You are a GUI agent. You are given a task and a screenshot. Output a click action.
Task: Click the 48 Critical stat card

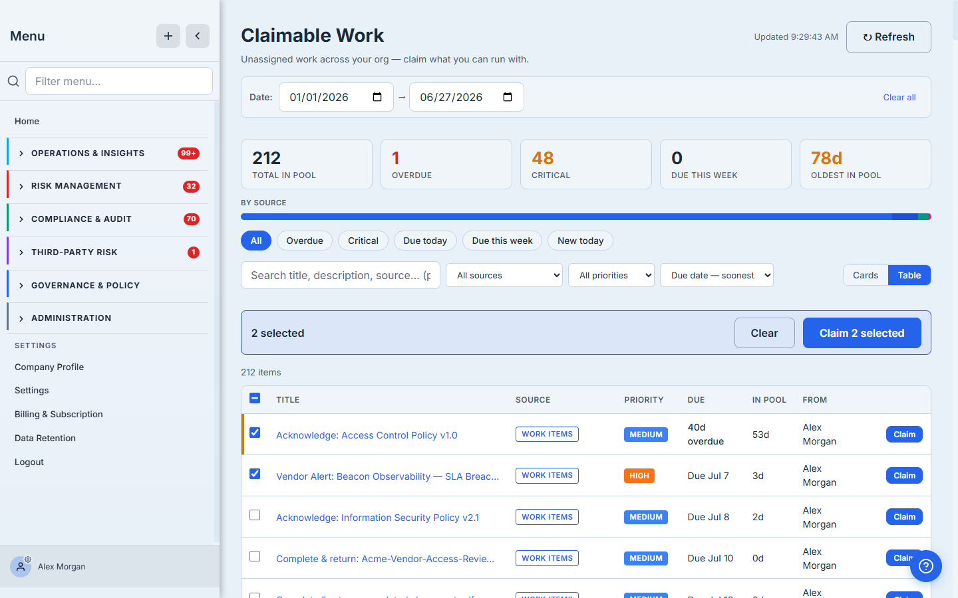586,164
